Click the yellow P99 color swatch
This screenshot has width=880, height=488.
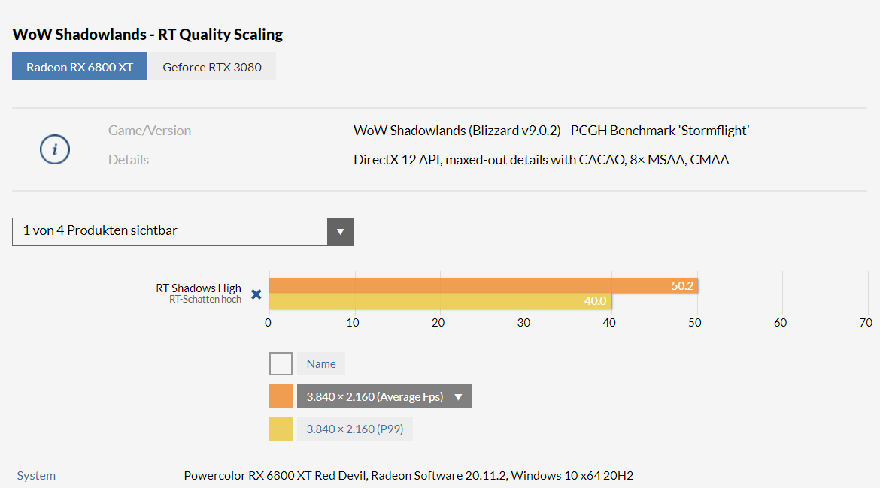pyautogui.click(x=281, y=429)
